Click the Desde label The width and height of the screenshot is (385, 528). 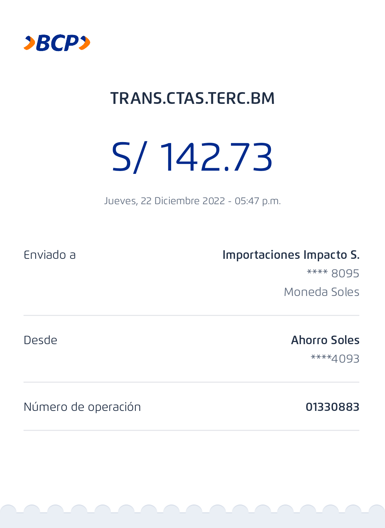click(40, 340)
